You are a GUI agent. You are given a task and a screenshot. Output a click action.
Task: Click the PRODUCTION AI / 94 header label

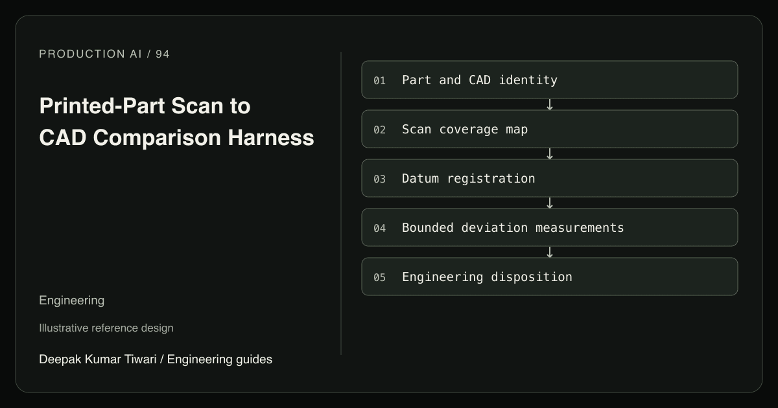tap(104, 54)
